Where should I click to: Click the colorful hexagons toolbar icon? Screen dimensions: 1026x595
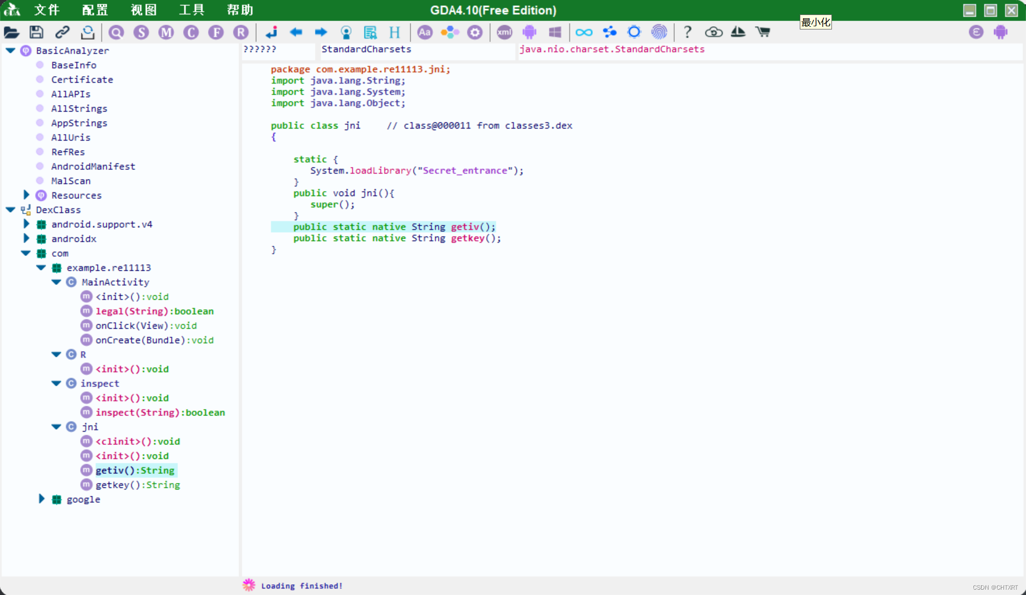(450, 32)
